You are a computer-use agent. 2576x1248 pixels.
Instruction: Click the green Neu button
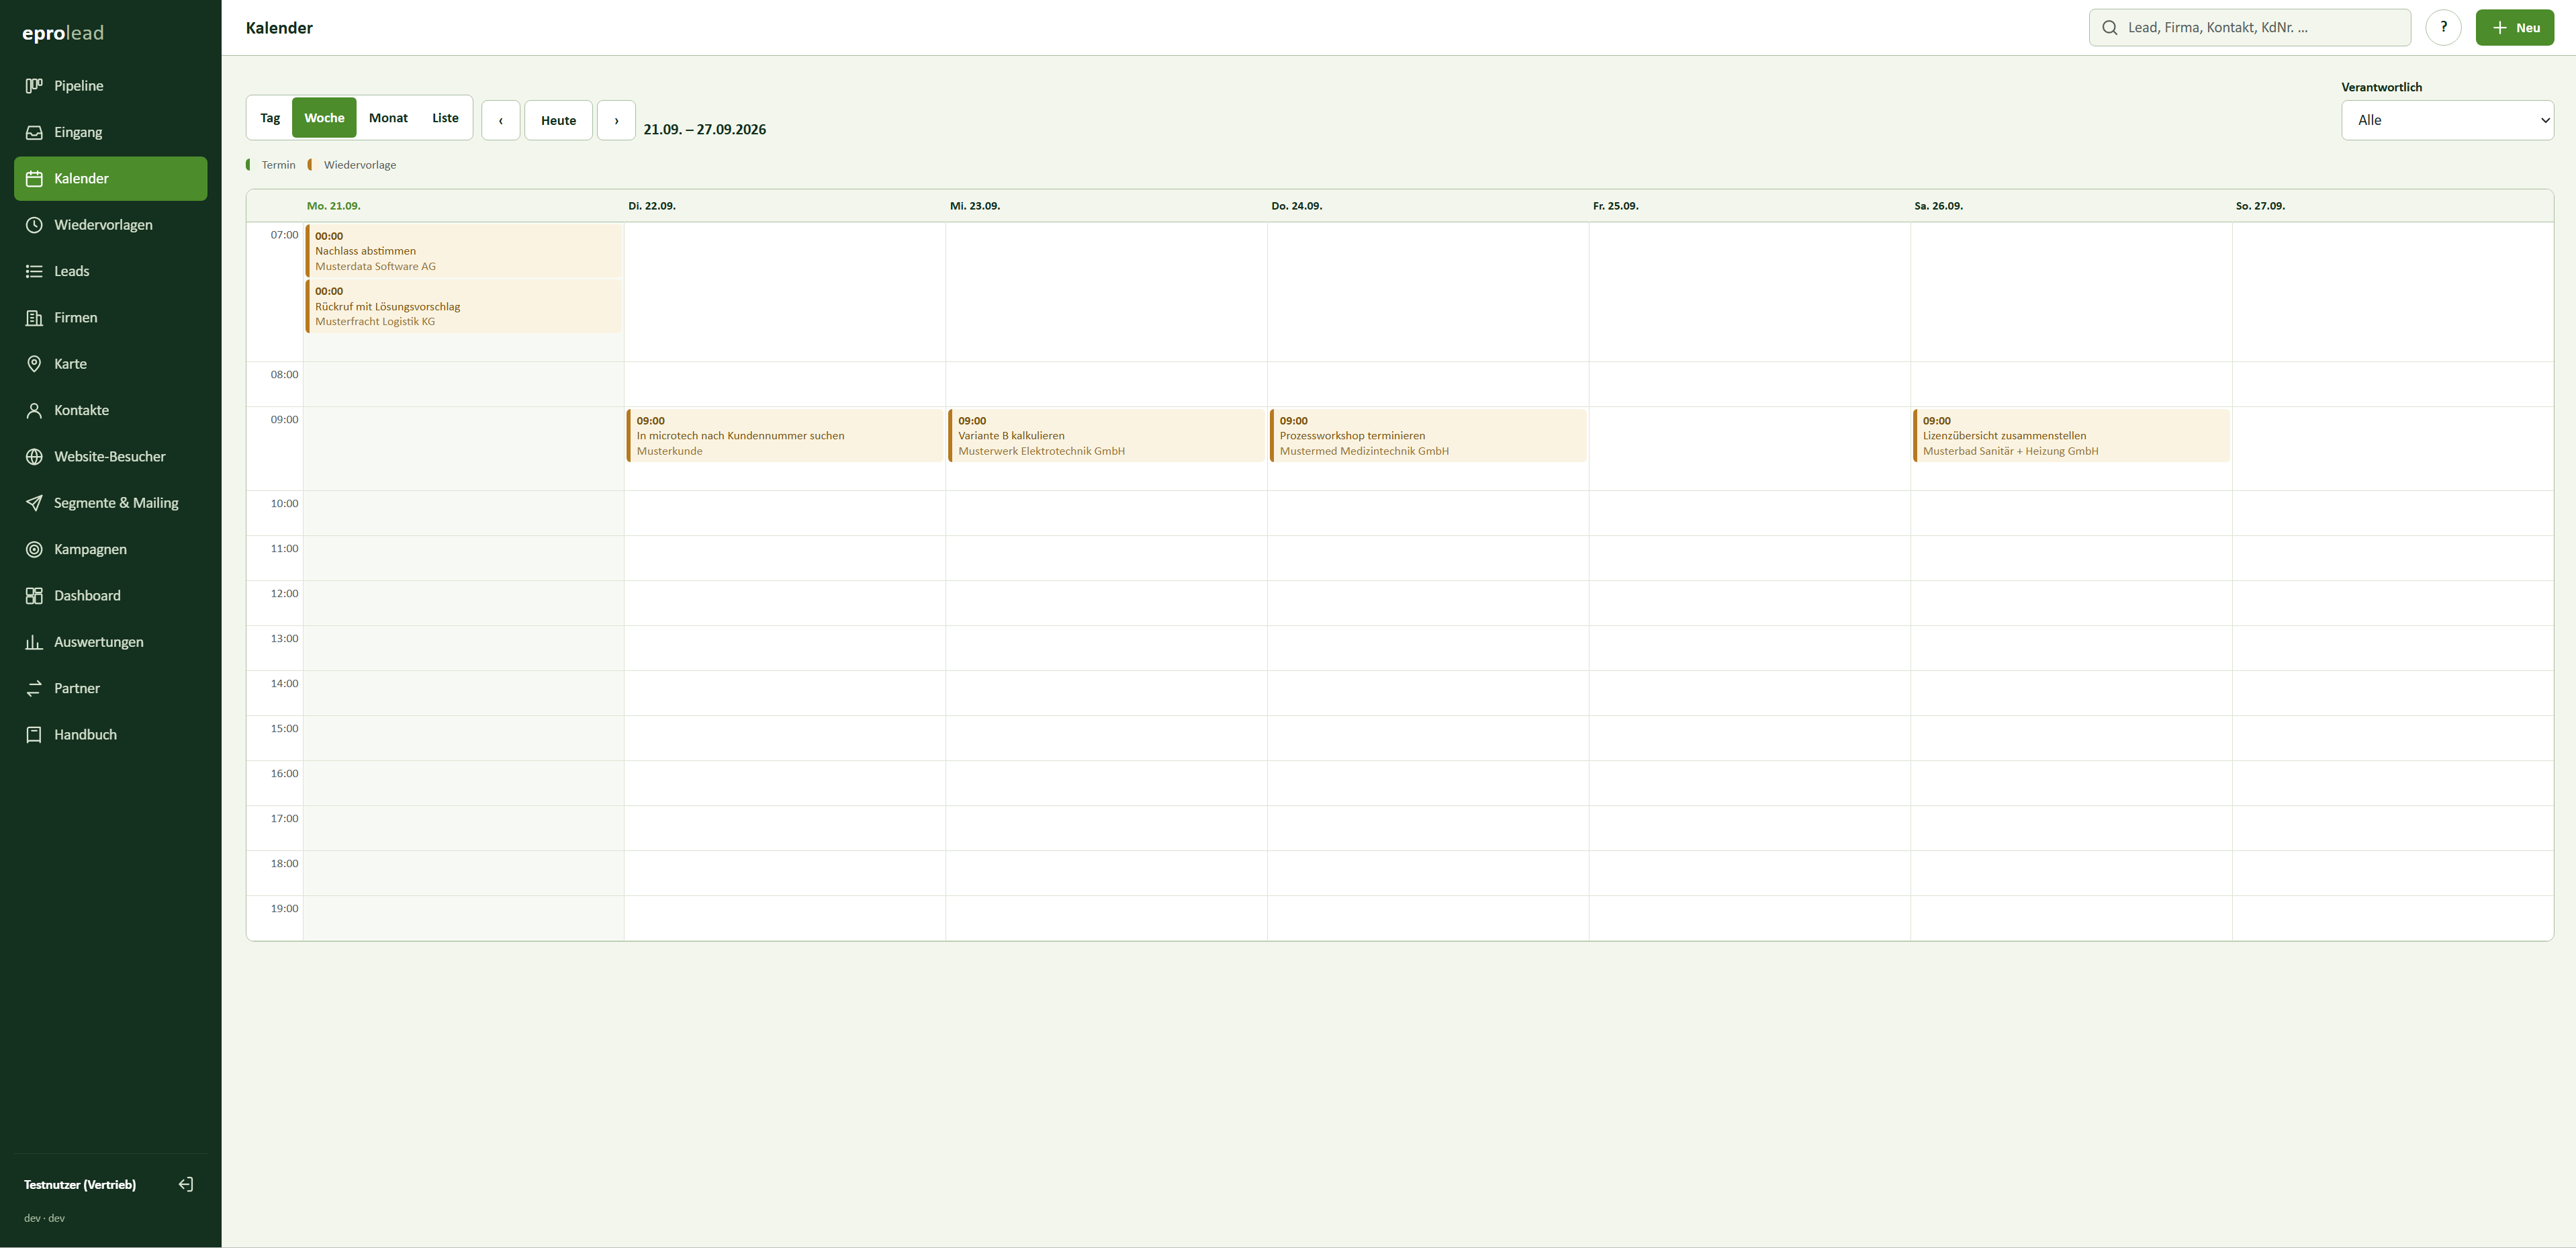[x=2514, y=27]
